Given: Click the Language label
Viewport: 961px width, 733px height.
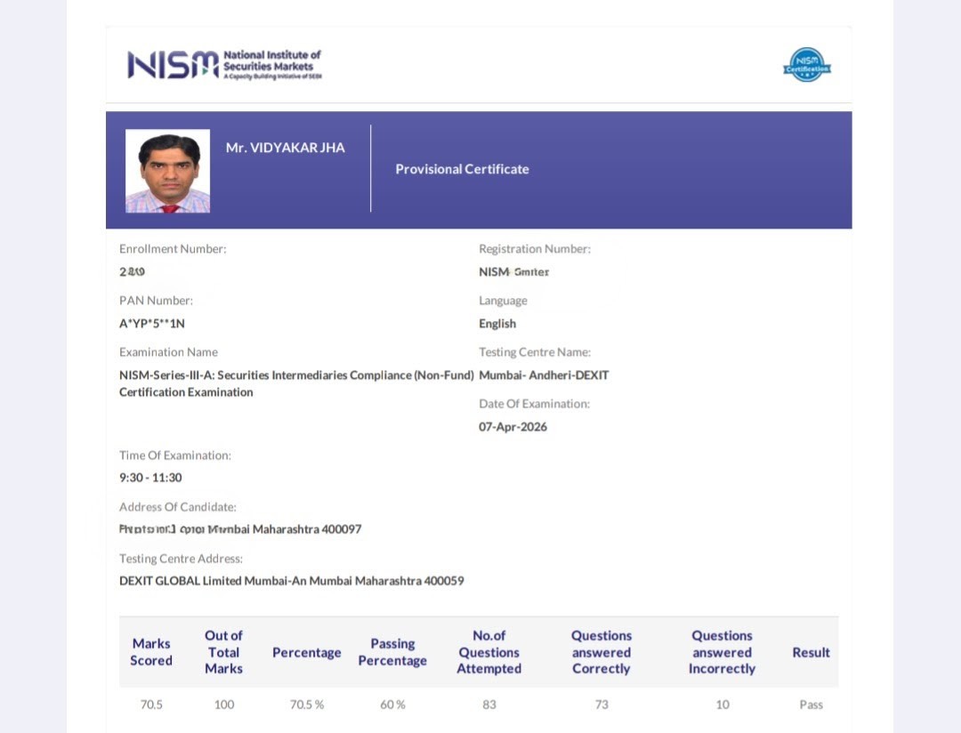Looking at the screenshot, I should point(503,300).
